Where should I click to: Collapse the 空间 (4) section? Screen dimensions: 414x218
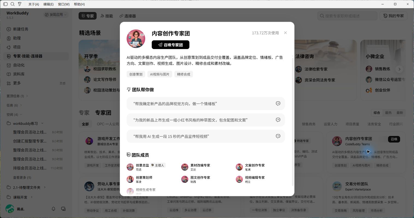(14, 114)
